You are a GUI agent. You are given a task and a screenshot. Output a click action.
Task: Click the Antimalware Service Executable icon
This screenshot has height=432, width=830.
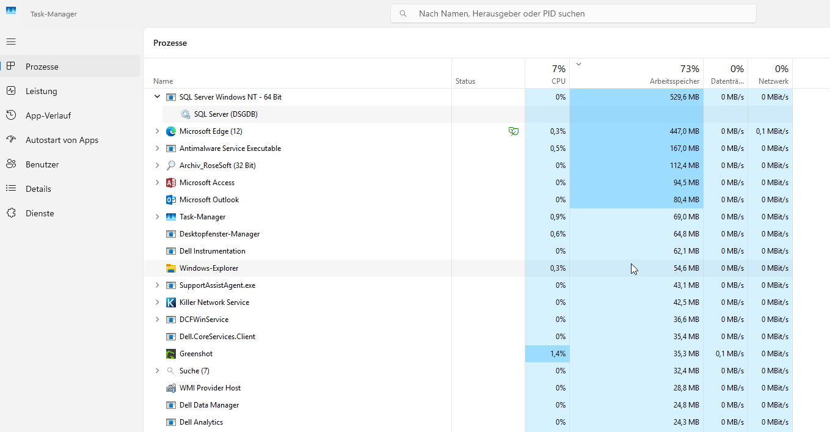(171, 148)
